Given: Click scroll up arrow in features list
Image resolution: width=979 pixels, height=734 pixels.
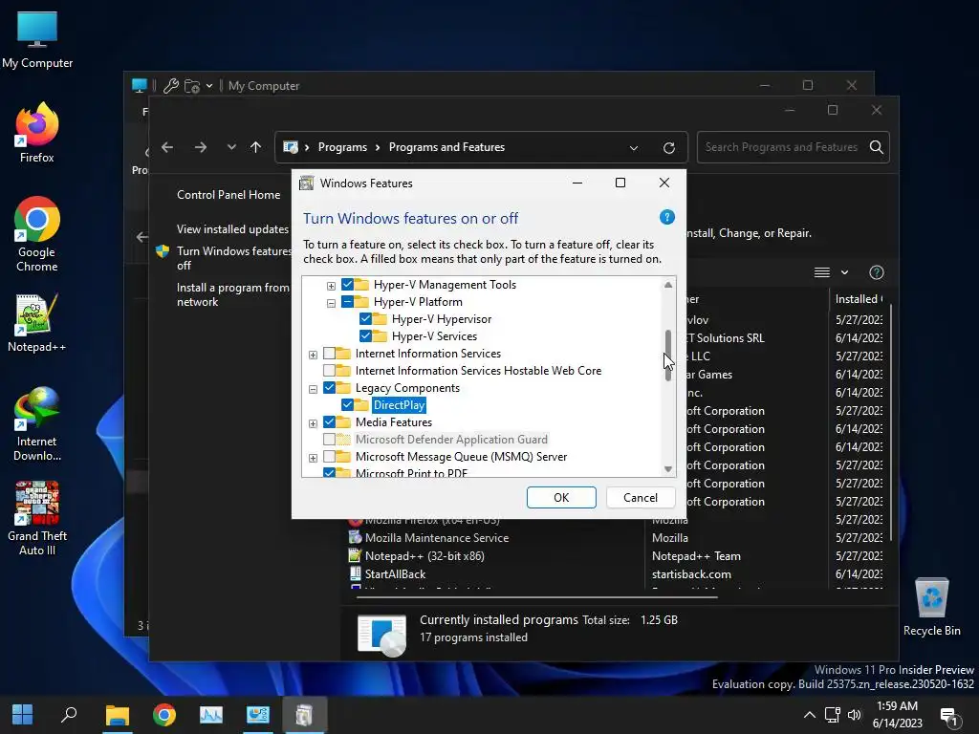Looking at the screenshot, I should [668, 285].
